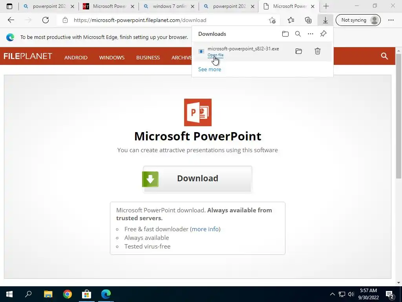The width and height of the screenshot is (402, 302).
Task: Open the taskbar clock and date
Action: 368,294
